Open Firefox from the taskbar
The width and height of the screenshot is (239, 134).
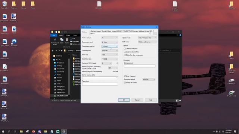point(33,131)
